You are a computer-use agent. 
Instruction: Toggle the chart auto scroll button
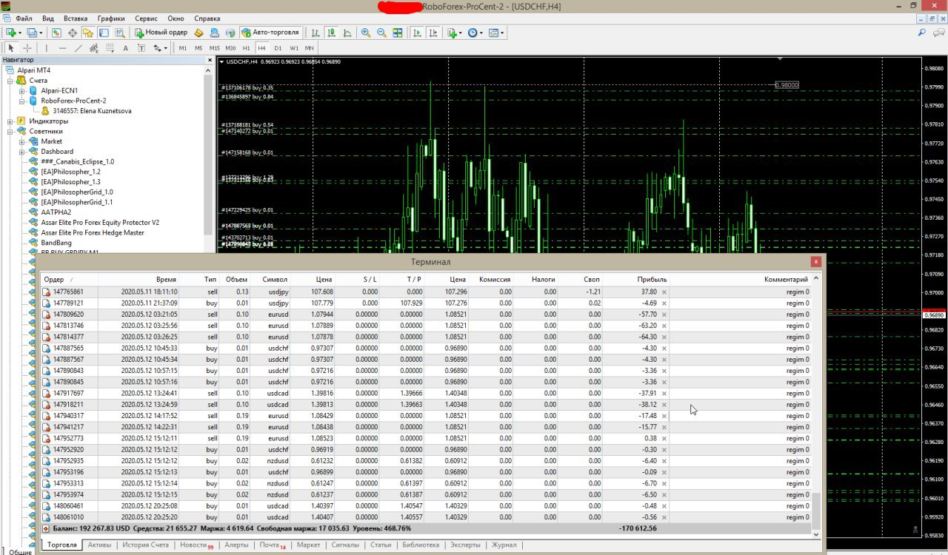point(417,33)
